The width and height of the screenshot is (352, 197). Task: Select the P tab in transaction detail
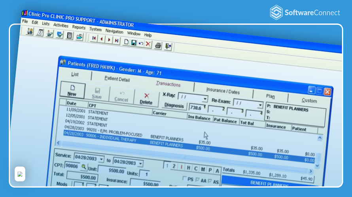point(210,170)
